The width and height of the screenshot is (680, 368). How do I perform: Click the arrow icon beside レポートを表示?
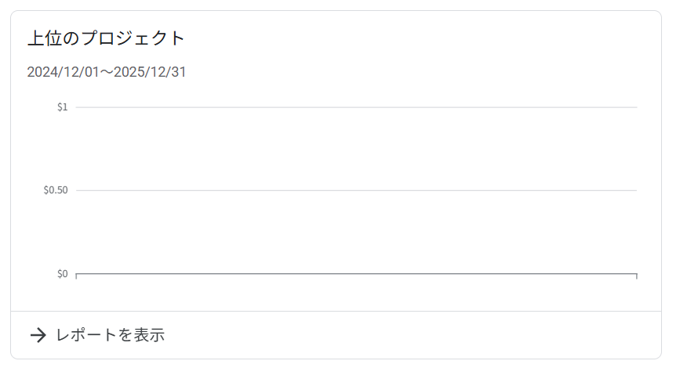(x=38, y=335)
